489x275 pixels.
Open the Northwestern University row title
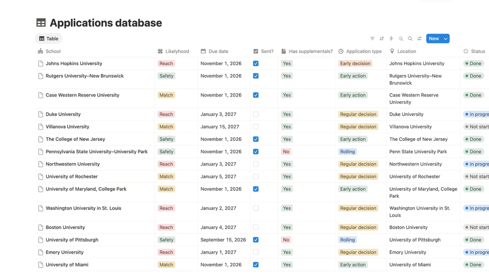click(73, 164)
